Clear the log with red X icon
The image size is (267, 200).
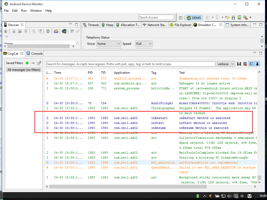(x=245, y=64)
